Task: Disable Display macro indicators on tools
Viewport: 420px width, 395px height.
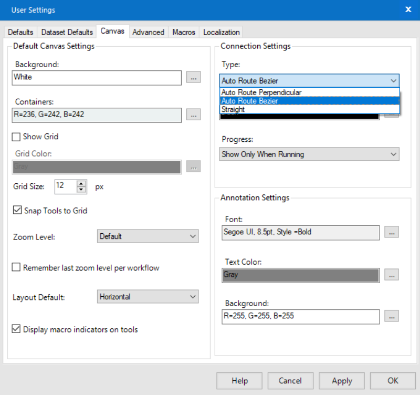Action: (x=17, y=330)
